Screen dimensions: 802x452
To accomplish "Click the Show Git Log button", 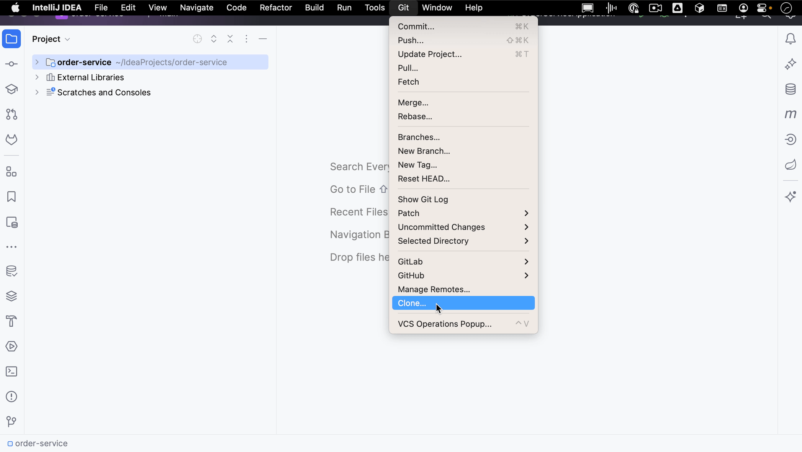I will pyautogui.click(x=422, y=199).
